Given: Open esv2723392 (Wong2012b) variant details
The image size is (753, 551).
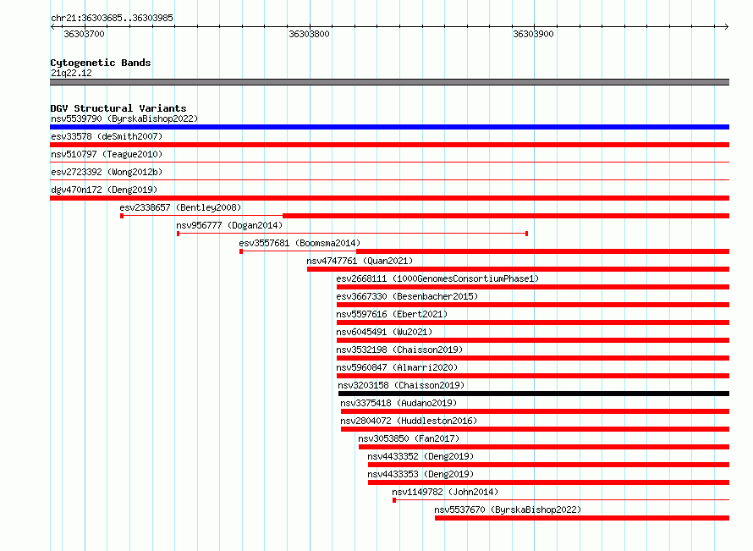Looking at the screenshot, I should click(107, 172).
